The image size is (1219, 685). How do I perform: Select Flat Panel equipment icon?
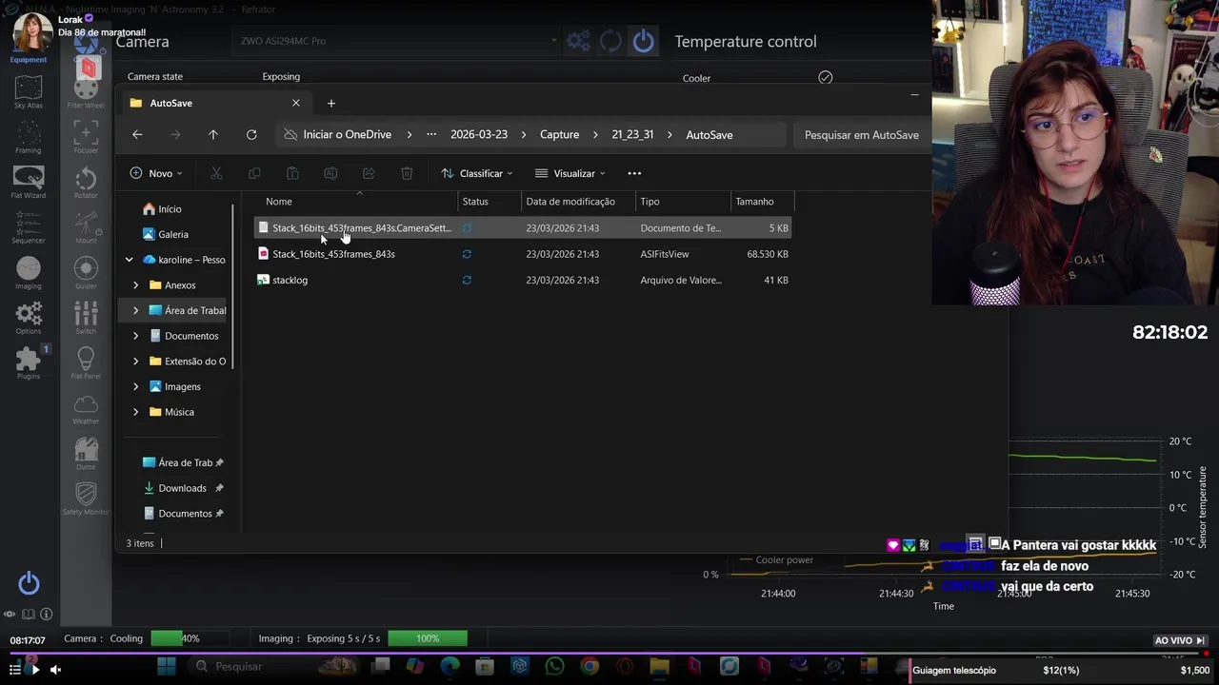[x=86, y=363]
